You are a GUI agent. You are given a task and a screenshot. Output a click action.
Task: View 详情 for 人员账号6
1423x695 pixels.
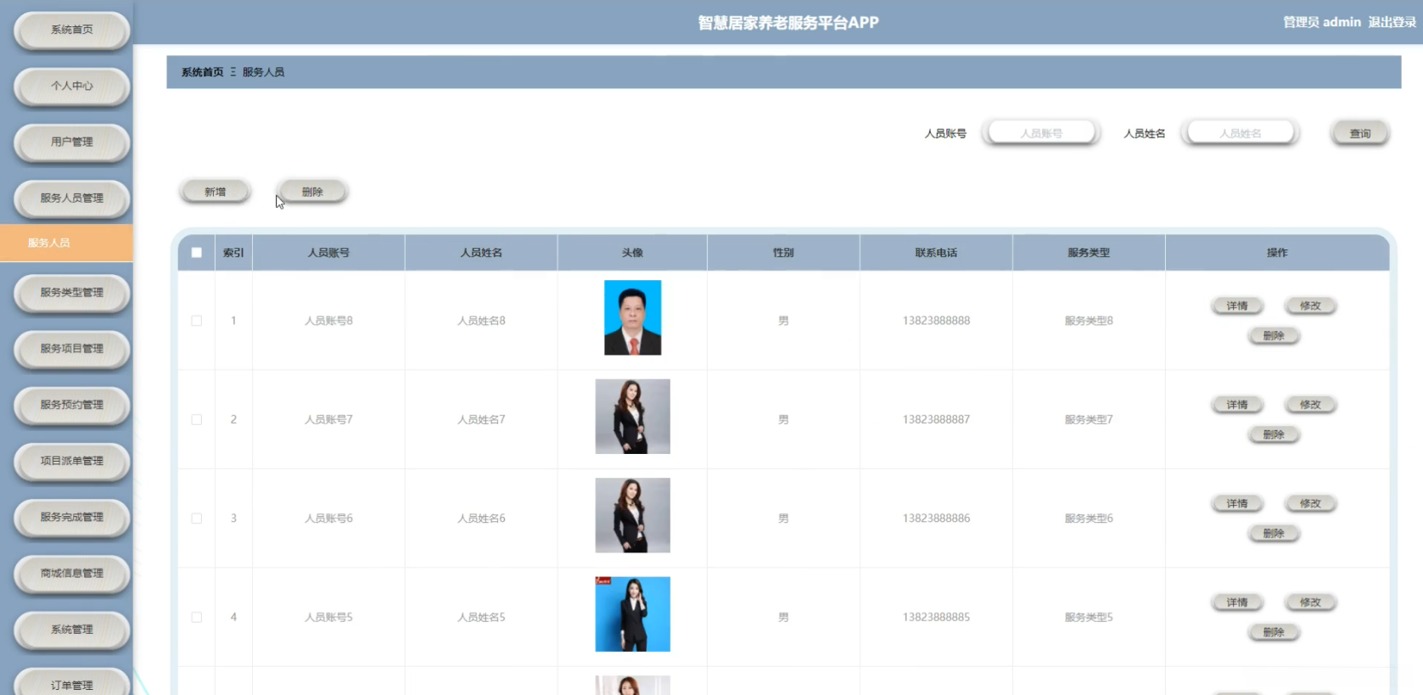point(1237,504)
